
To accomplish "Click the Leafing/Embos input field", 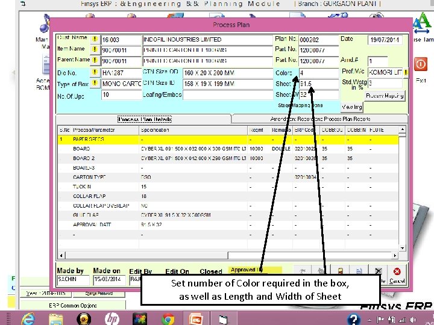I will click(228, 95).
